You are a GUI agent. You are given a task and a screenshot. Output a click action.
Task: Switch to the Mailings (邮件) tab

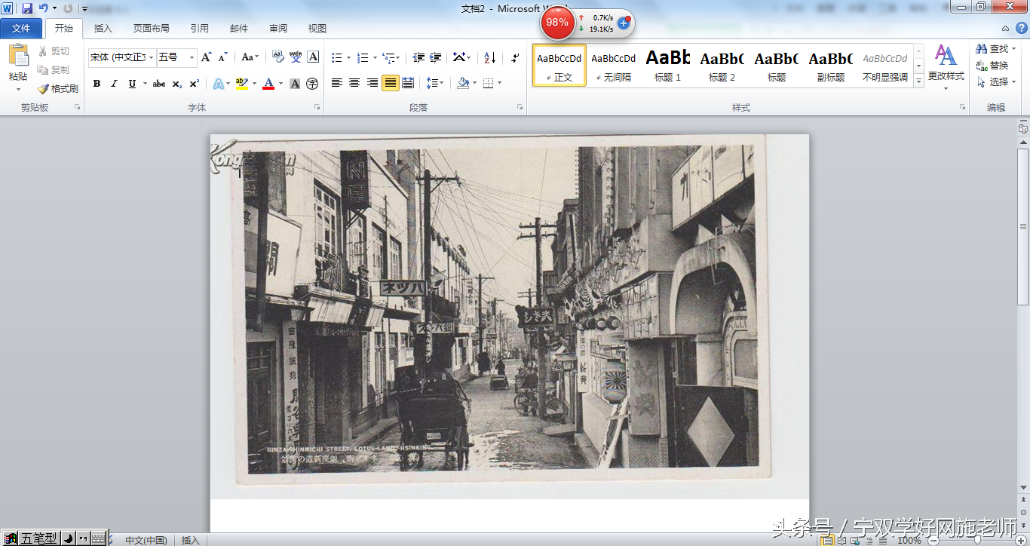click(x=239, y=29)
